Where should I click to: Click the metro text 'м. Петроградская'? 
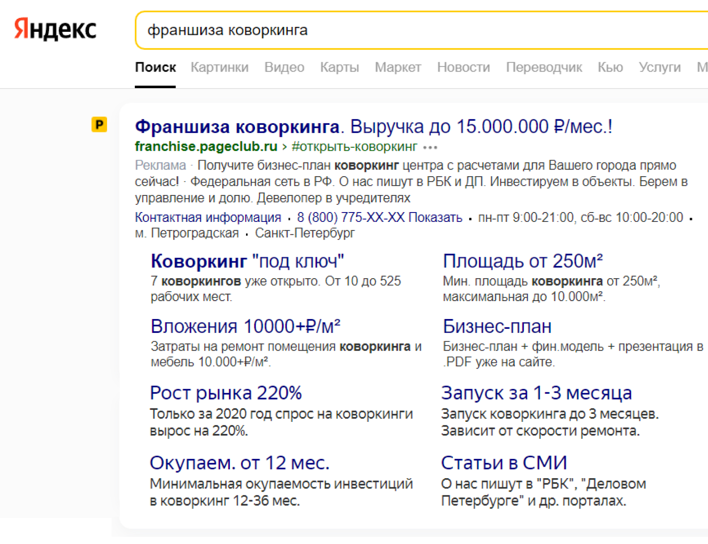[x=187, y=233]
